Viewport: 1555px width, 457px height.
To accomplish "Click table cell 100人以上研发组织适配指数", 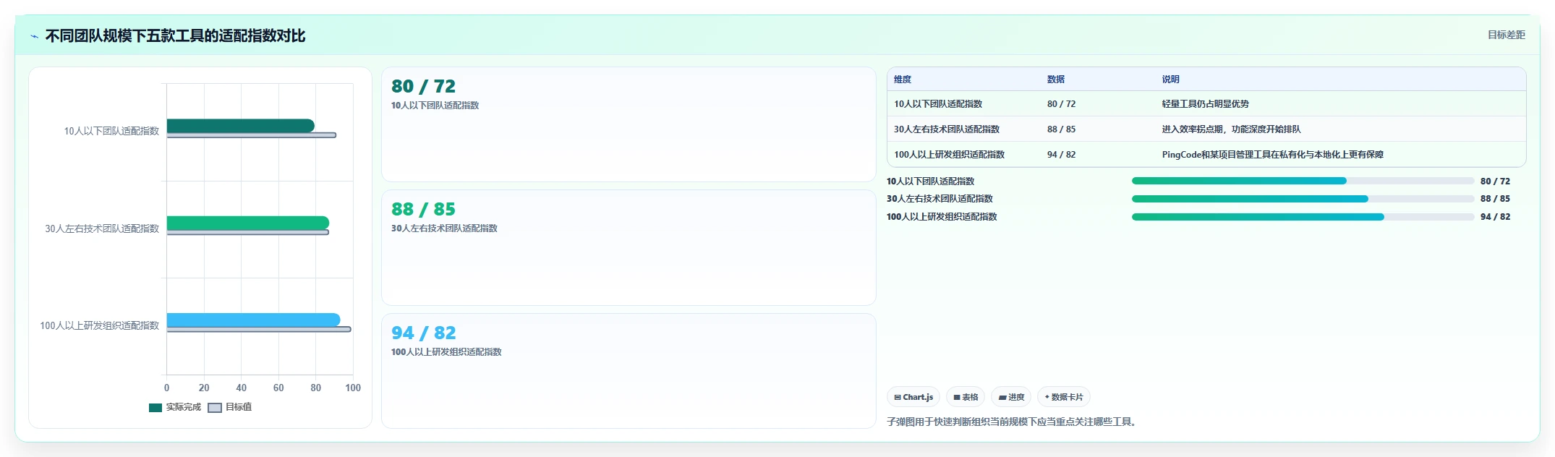I will pyautogui.click(x=950, y=155).
